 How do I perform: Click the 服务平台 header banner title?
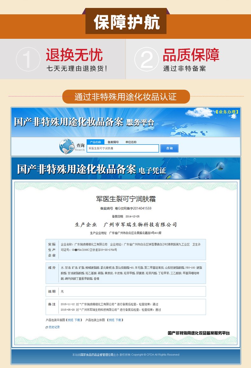pos(84,122)
